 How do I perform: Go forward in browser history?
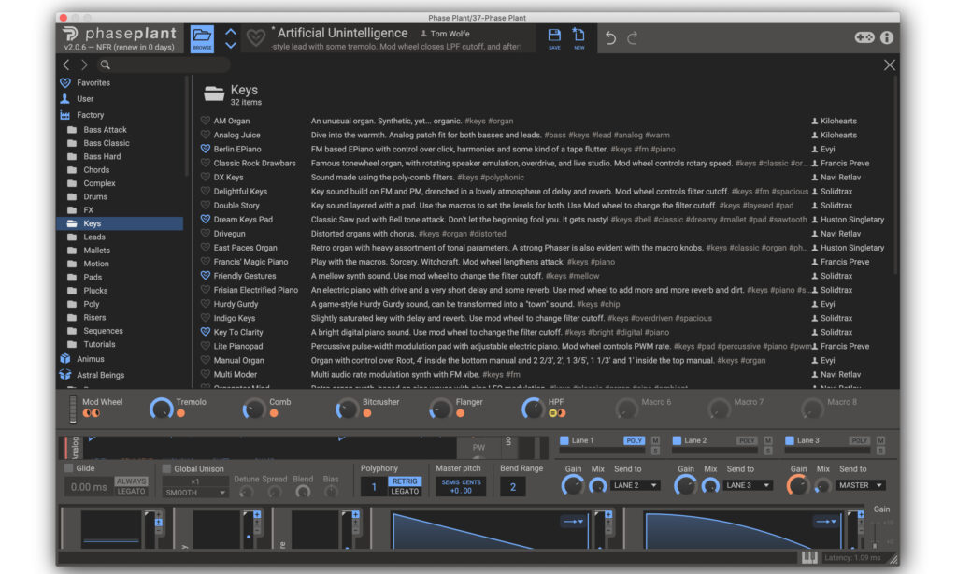[85, 65]
